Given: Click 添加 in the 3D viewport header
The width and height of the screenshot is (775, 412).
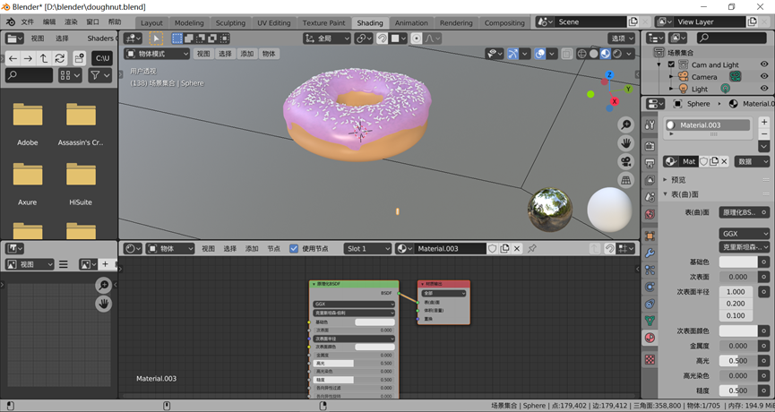Looking at the screenshot, I should pyautogui.click(x=246, y=54).
